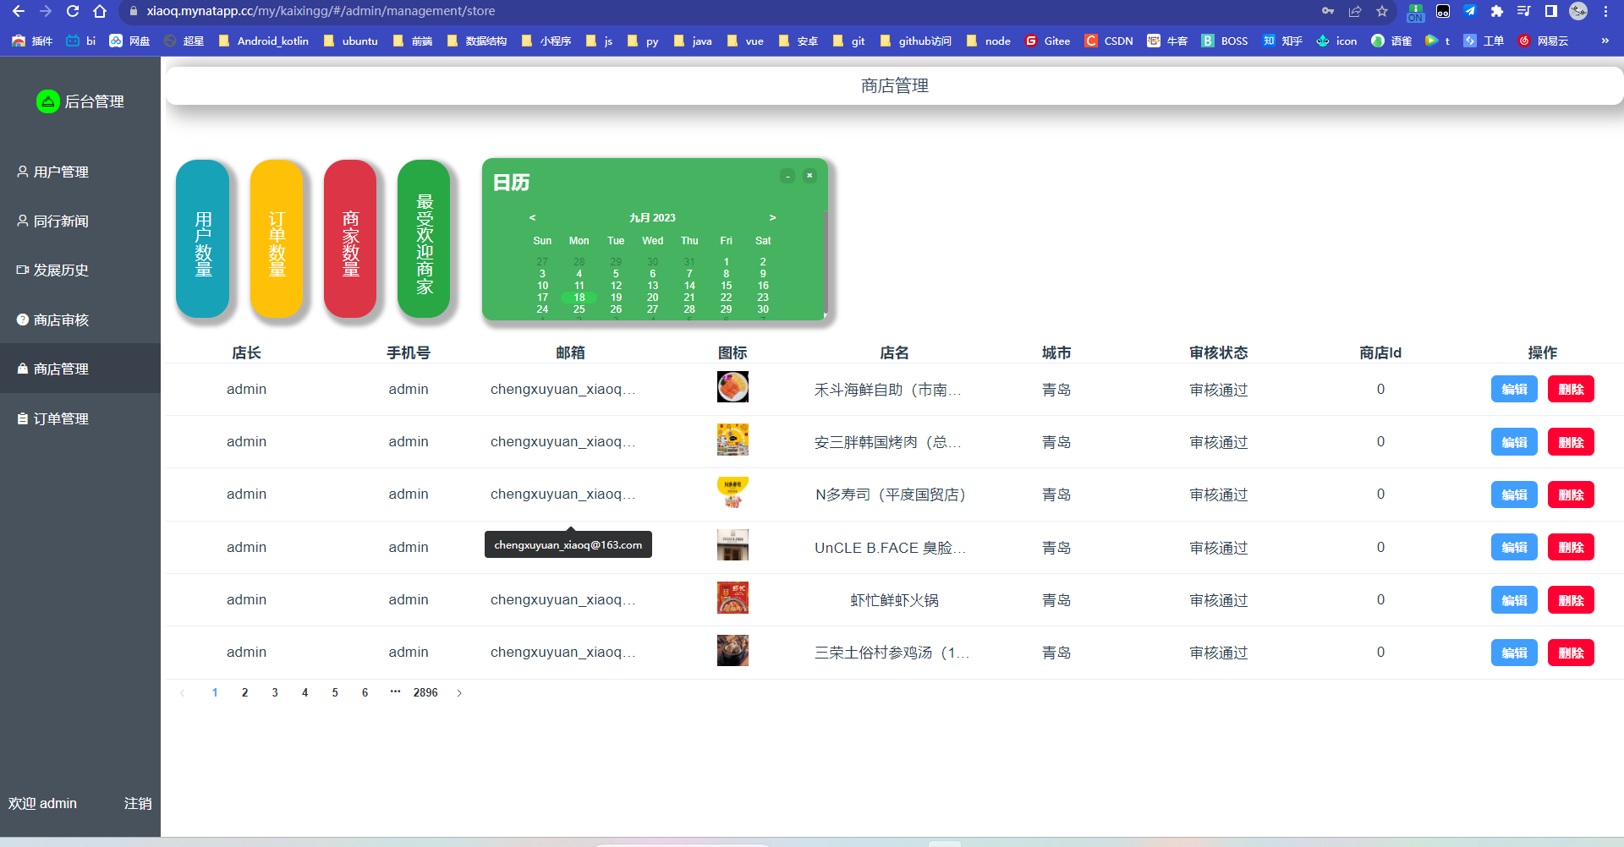
Task: Select date 22 in calendar
Action: (726, 298)
